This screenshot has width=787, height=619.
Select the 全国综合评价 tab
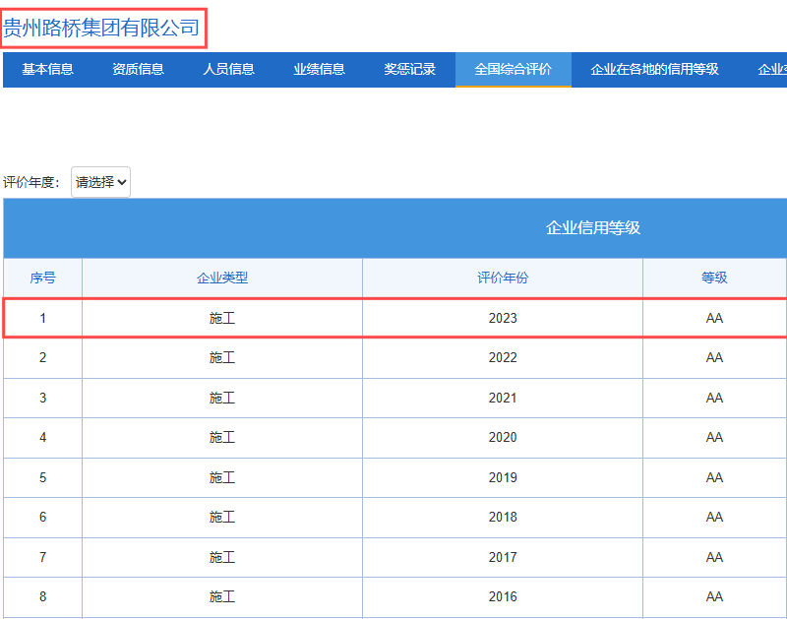[514, 69]
